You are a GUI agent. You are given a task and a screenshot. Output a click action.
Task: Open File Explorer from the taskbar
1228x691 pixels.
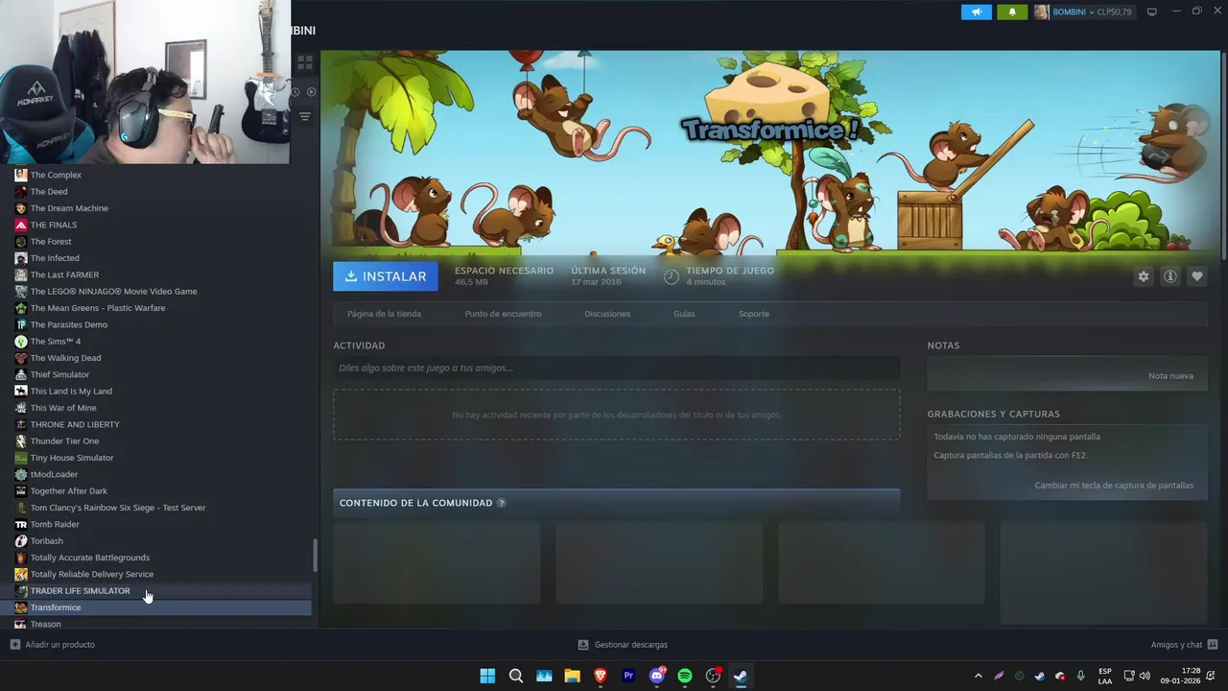pos(572,676)
